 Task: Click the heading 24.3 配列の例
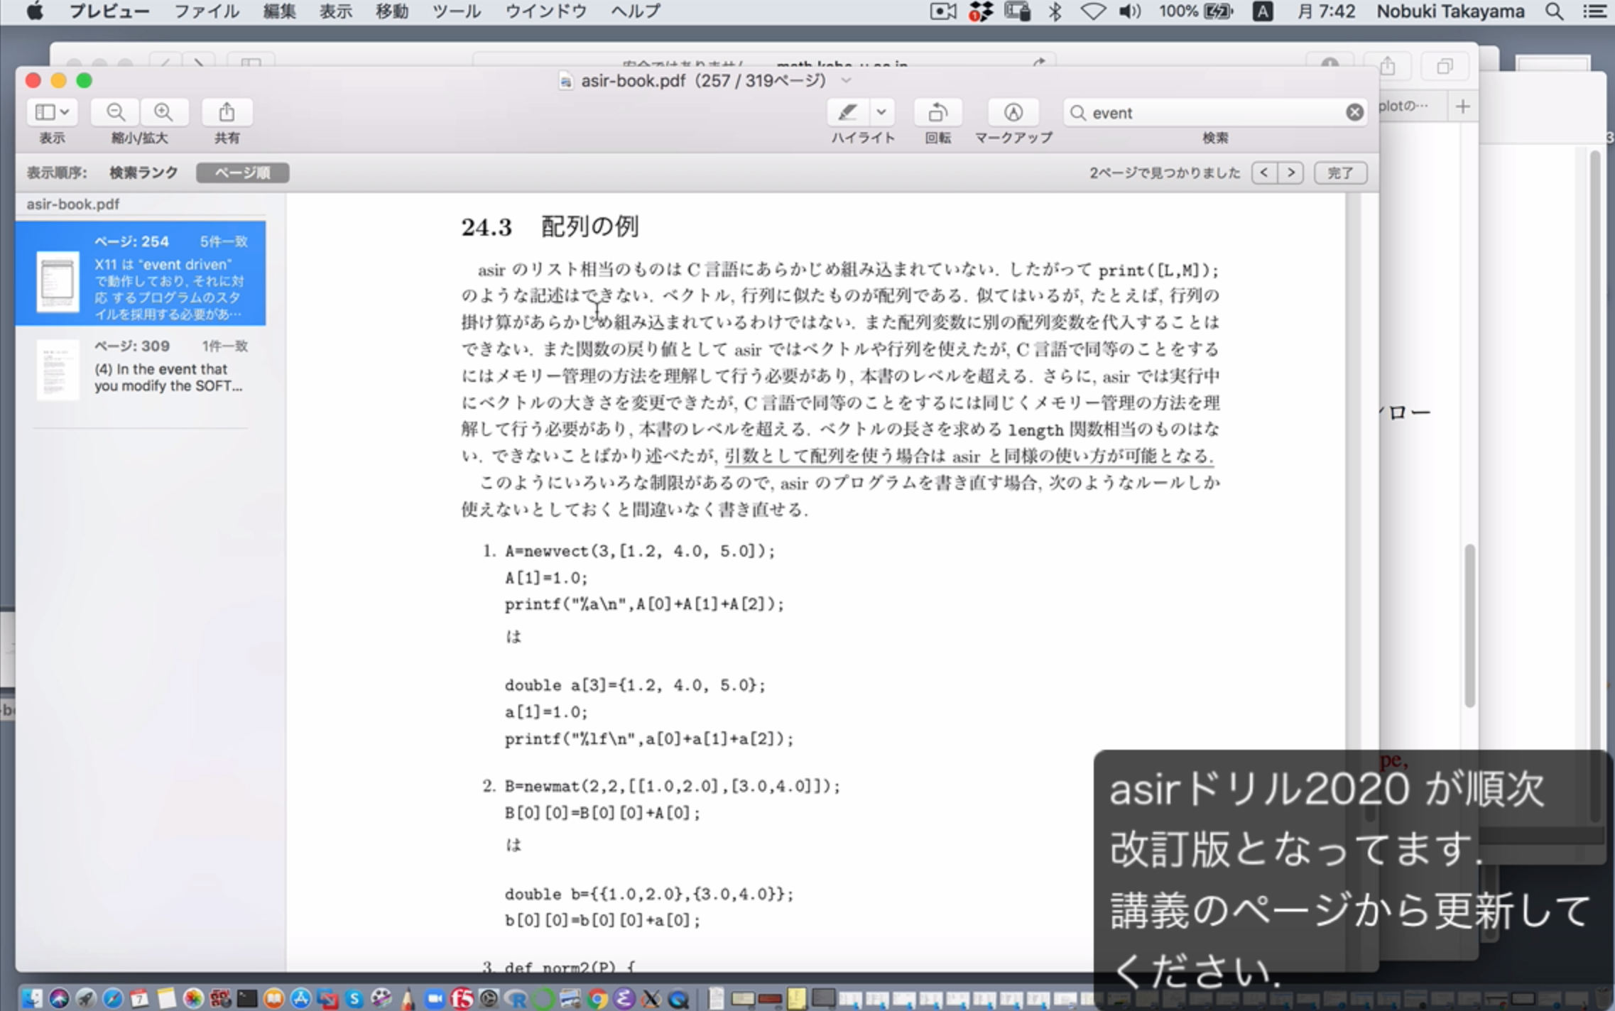point(550,227)
